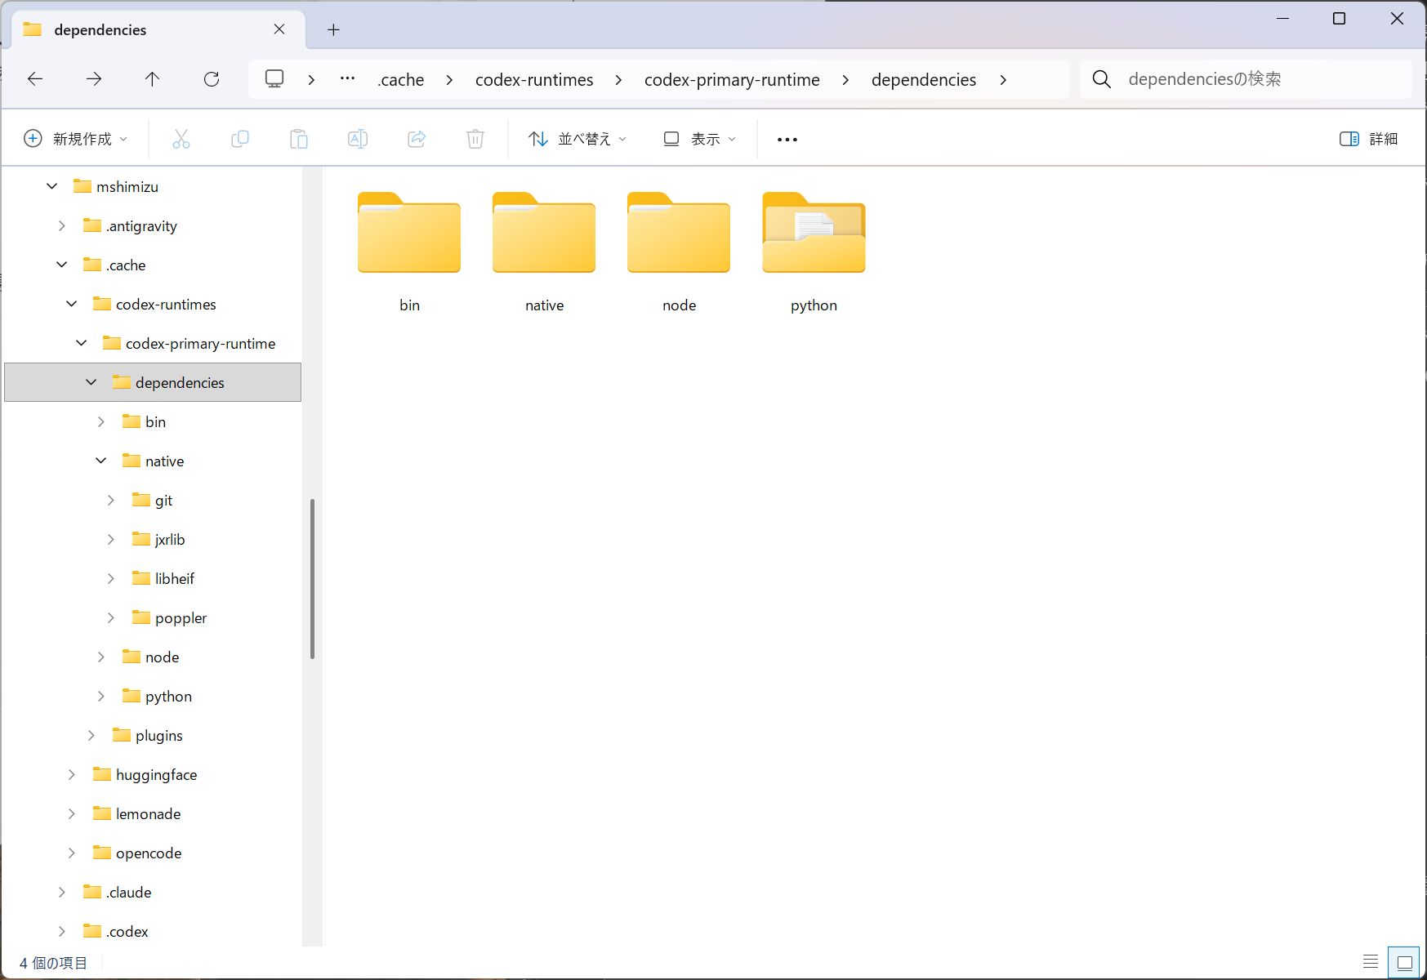
Task: Refresh the dependencies folder view
Action: pos(212,79)
